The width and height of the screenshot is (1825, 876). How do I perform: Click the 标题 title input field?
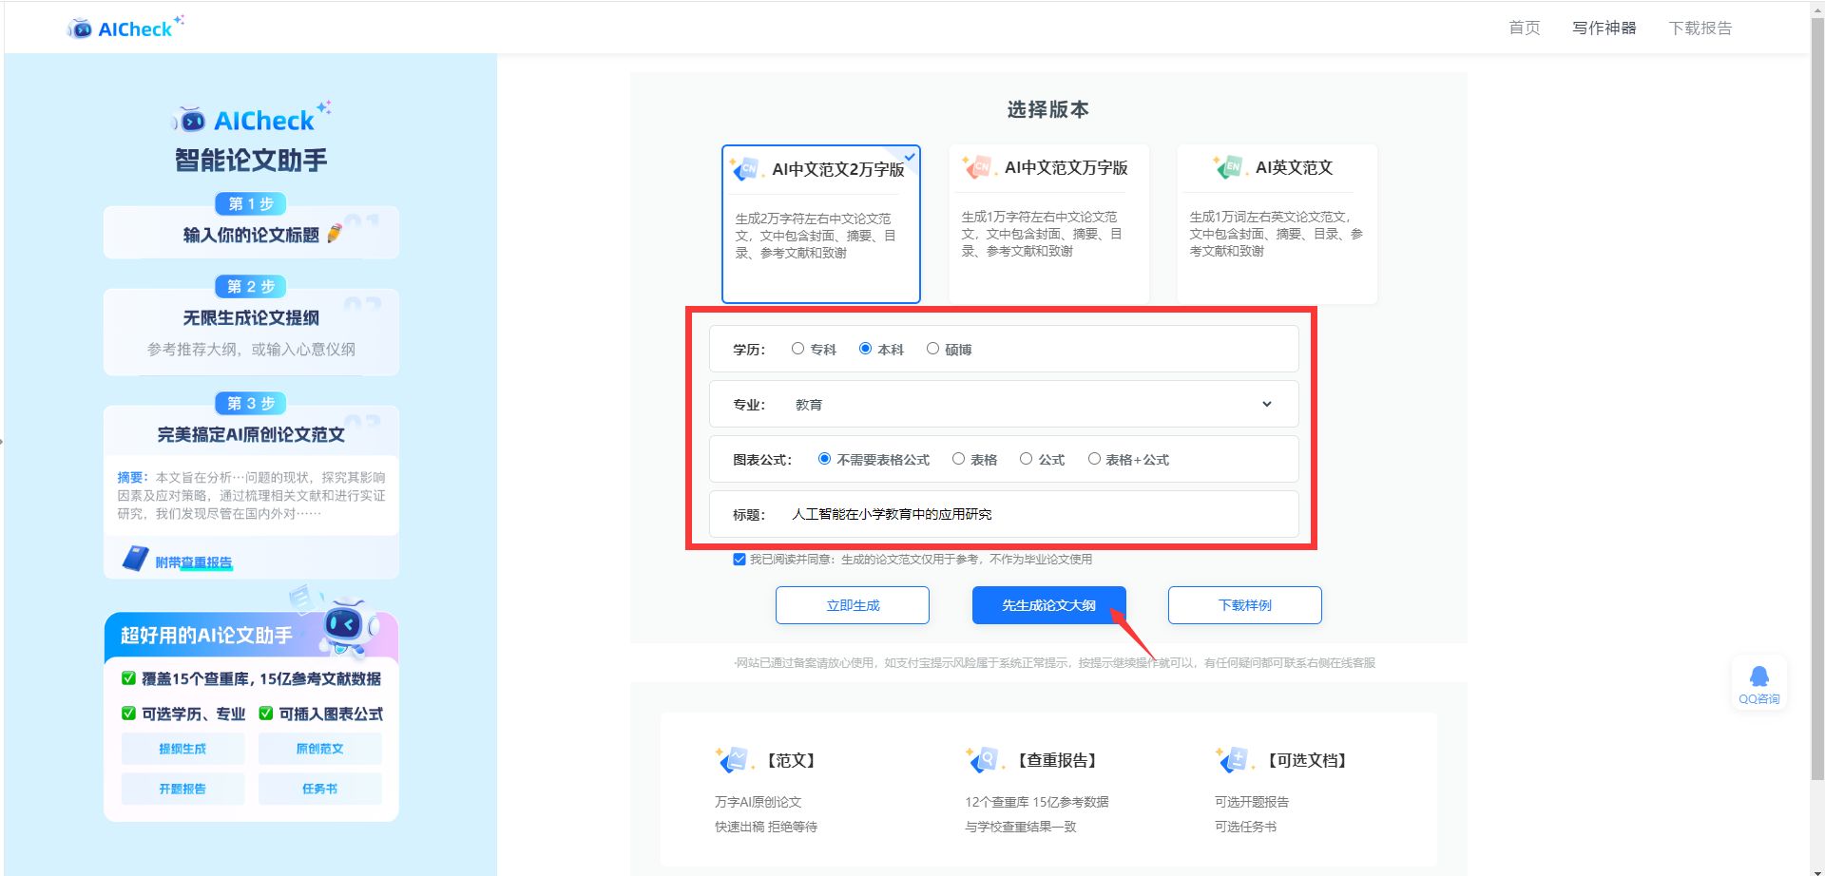(1004, 514)
